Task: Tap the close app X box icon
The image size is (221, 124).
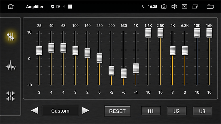Action: (x=184, y=7)
